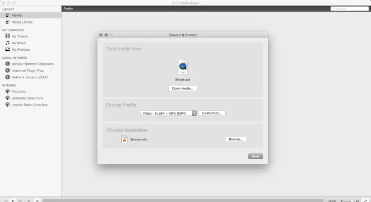Open the profile dropdown showing Video - H.264 + MP3 (MP4)
Image resolution: width=371 pixels, height=202 pixels.
[169, 114]
